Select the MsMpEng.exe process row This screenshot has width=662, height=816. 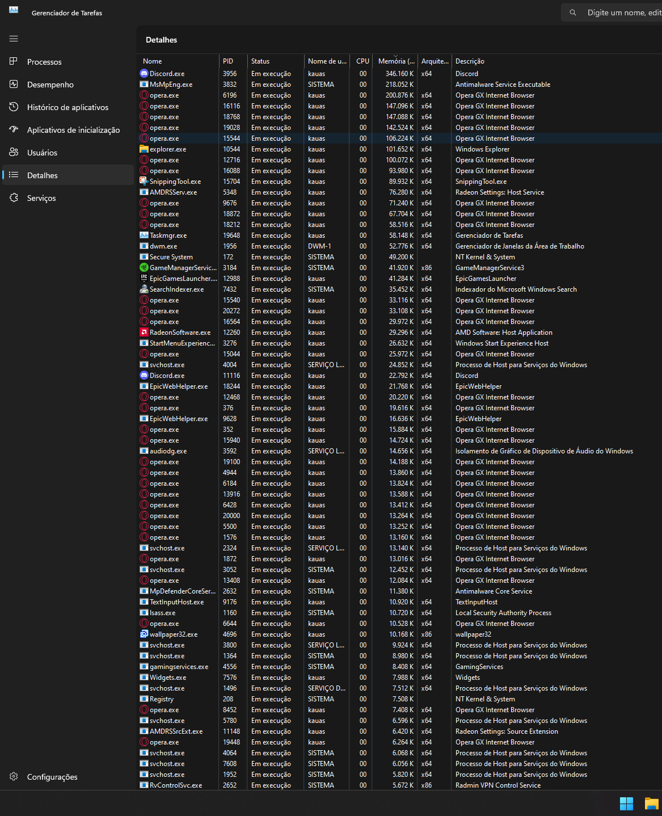400,84
